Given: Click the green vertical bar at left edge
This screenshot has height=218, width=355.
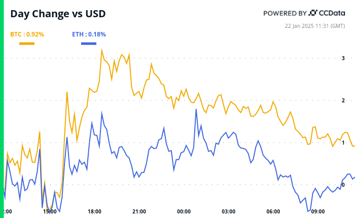Looking at the screenshot, I should point(2,109).
